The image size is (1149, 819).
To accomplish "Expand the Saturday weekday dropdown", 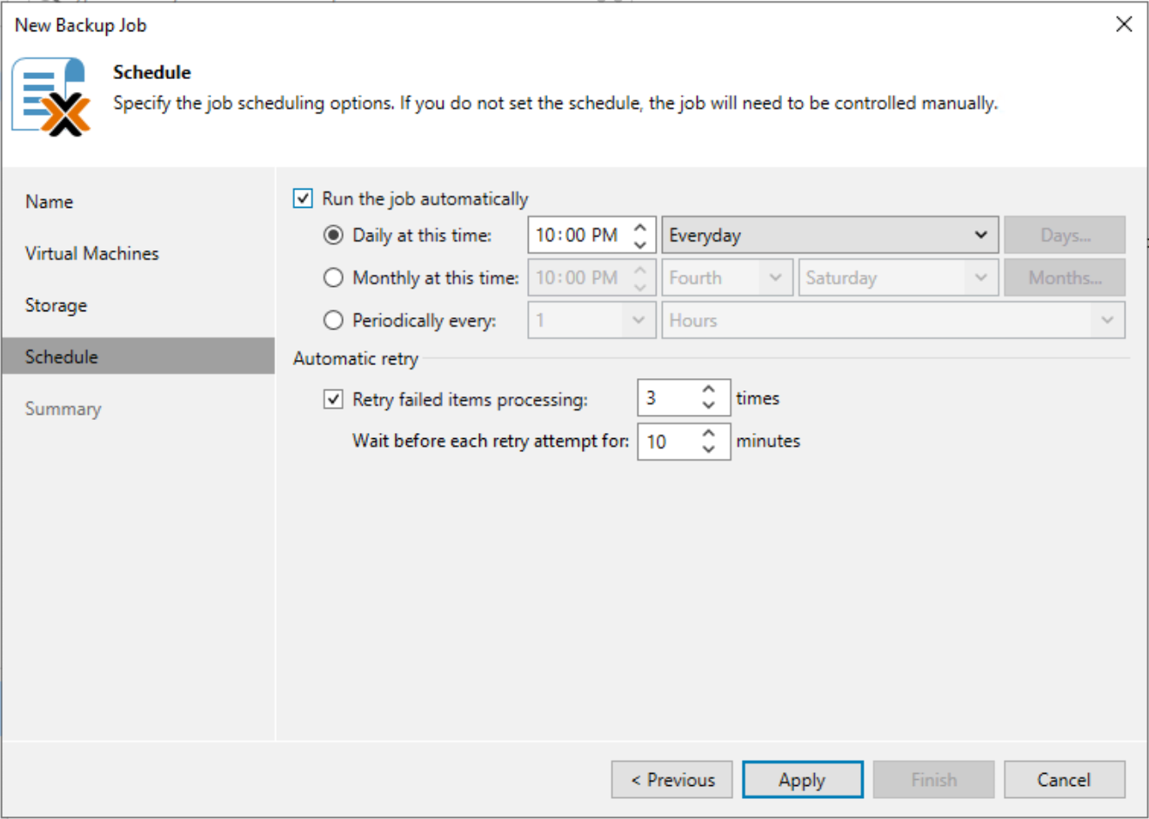I will point(898,277).
